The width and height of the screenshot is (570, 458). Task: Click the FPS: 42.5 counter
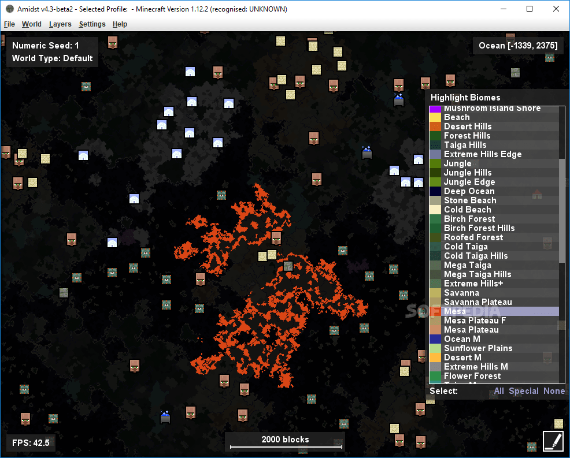click(x=31, y=443)
